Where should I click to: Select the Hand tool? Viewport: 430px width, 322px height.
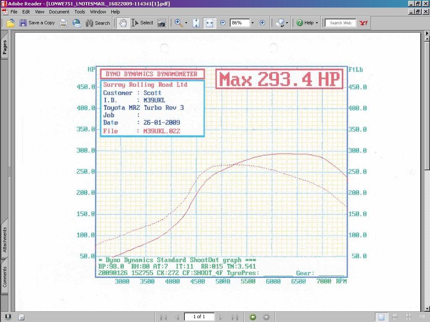123,23
